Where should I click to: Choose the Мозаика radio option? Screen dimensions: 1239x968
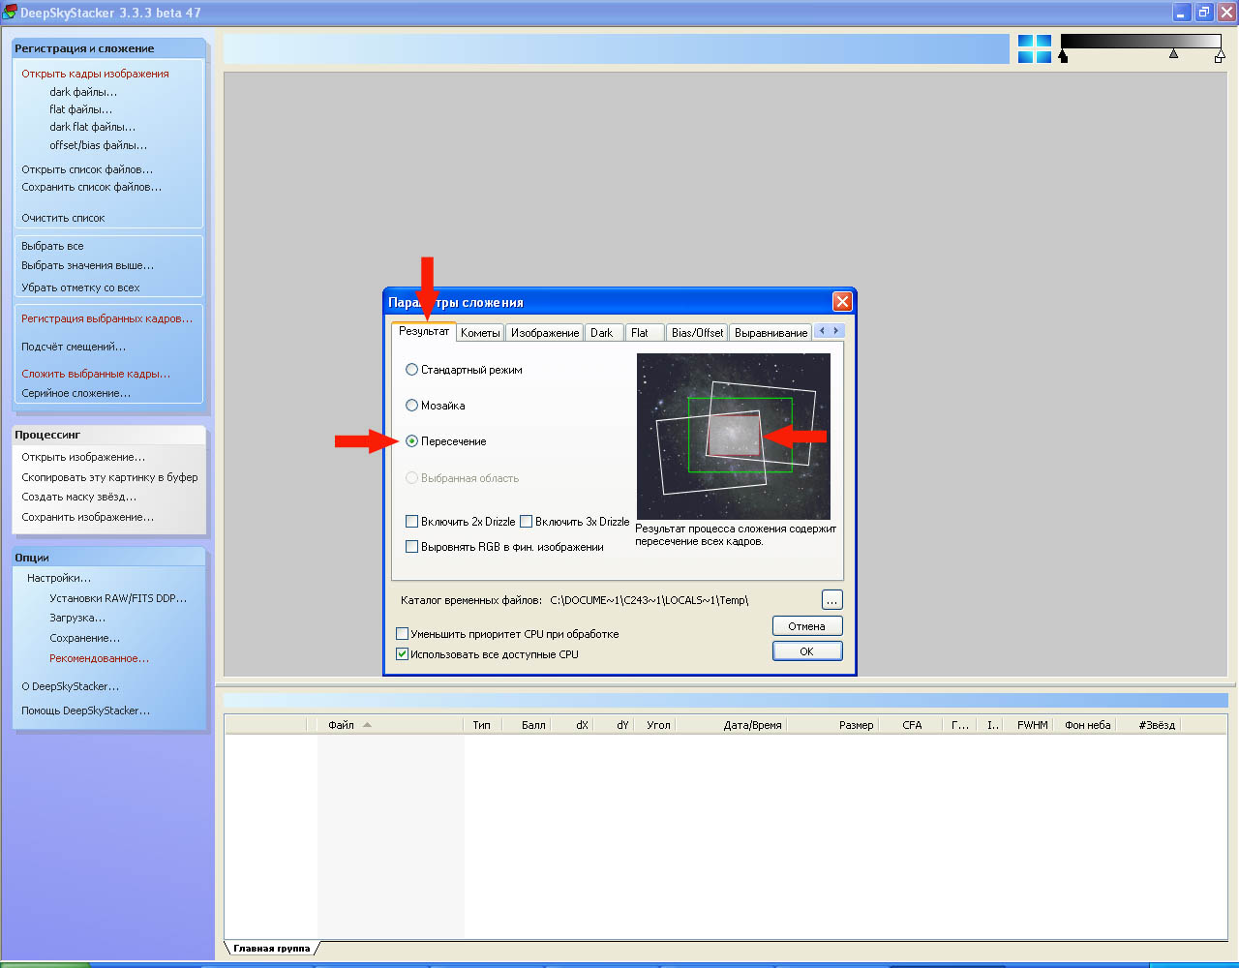click(x=412, y=406)
